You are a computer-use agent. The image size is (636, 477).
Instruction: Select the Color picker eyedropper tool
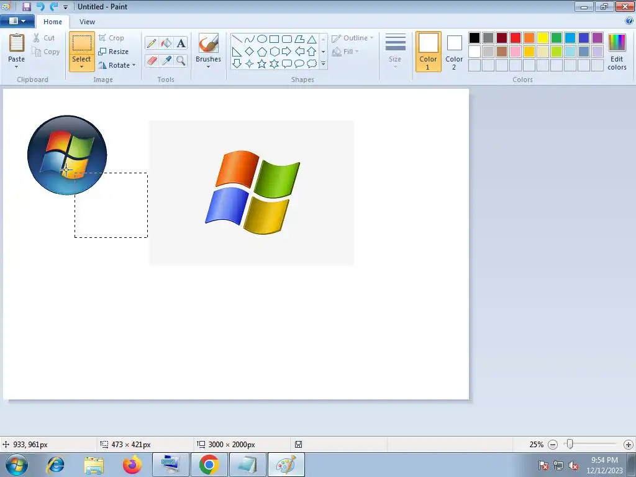pos(166,60)
